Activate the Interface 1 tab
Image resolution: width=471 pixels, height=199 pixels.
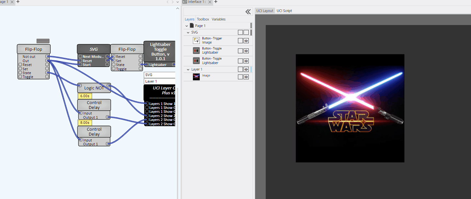[x=197, y=2]
